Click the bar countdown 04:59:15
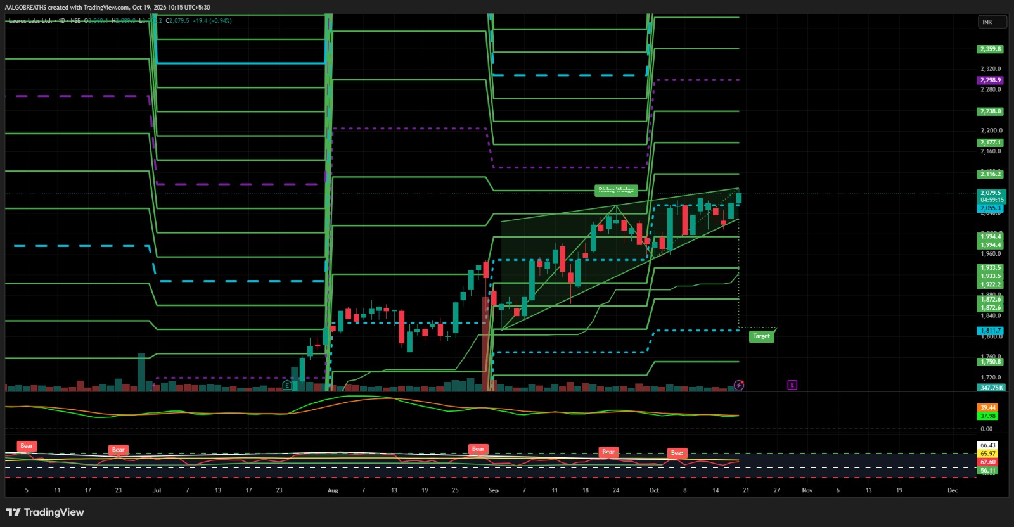 991,200
